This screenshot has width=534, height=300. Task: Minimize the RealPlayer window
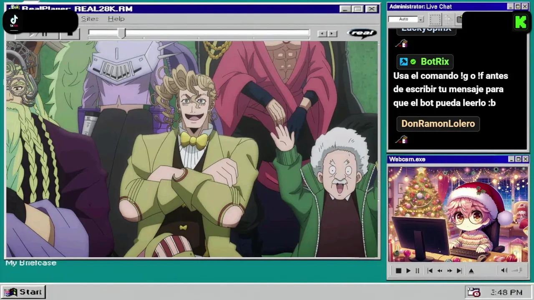tap(345, 9)
